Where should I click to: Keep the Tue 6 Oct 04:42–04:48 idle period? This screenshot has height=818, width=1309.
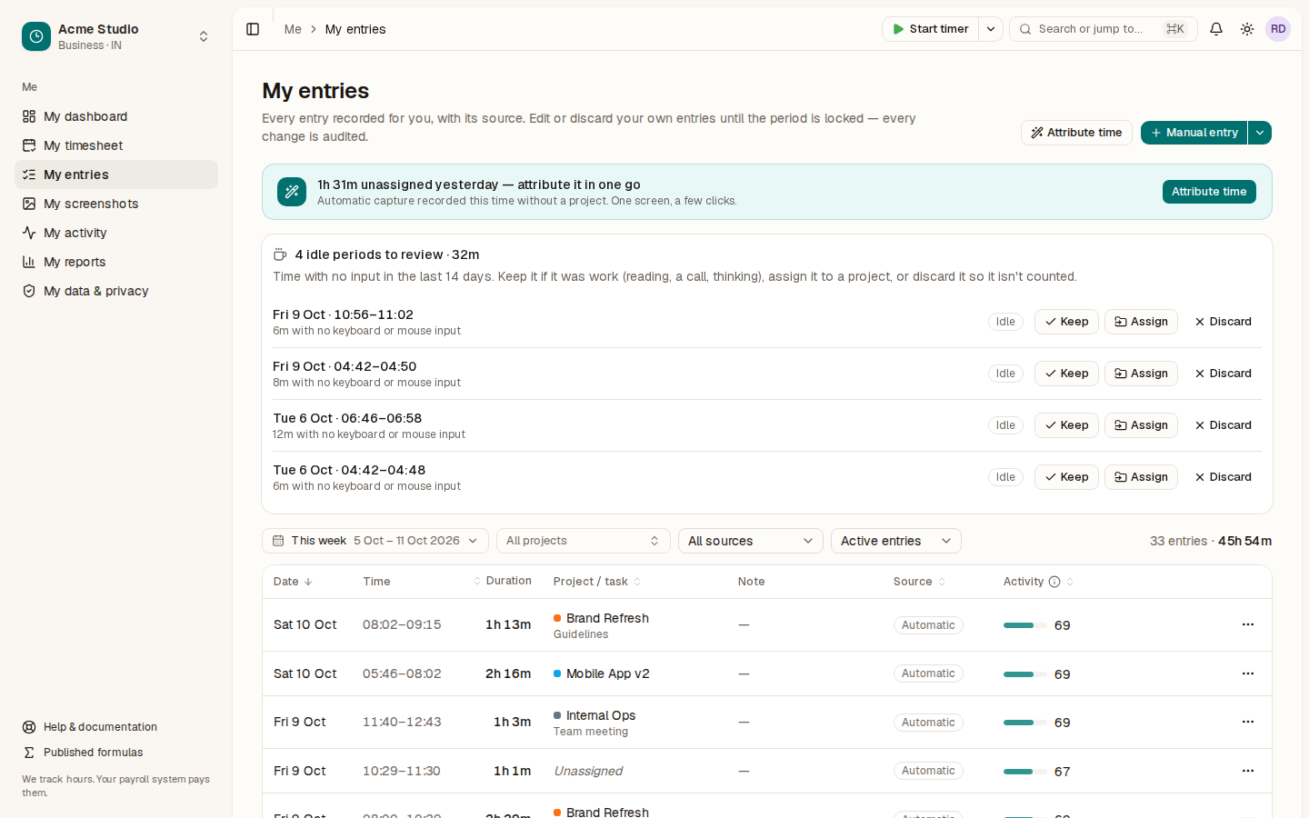tap(1066, 477)
